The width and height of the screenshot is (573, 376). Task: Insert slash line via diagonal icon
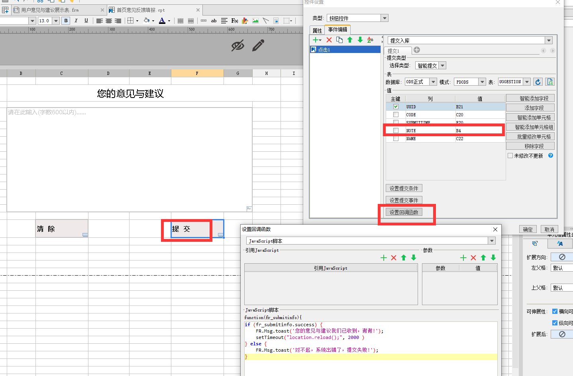266,21
